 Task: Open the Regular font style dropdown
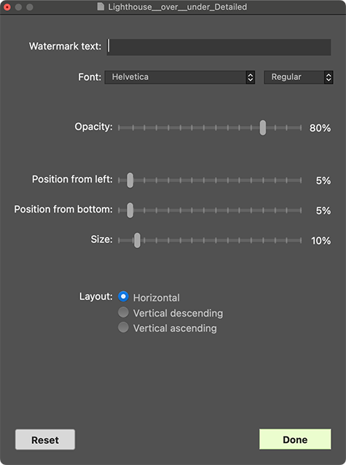tap(298, 77)
